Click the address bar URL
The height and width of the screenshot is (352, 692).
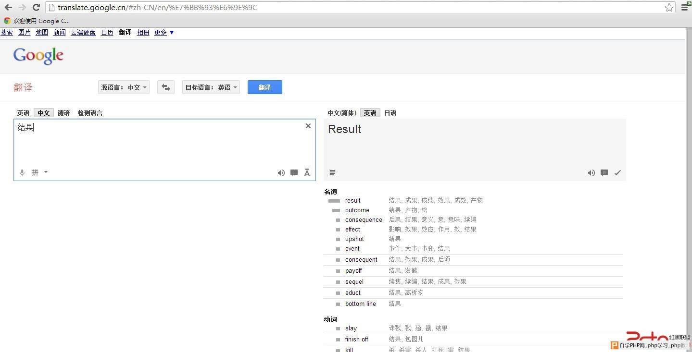[157, 7]
